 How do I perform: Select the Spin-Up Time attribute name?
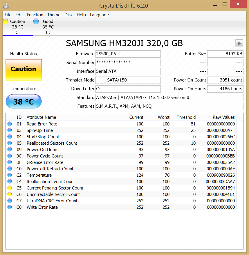pyautogui.click(x=40, y=130)
